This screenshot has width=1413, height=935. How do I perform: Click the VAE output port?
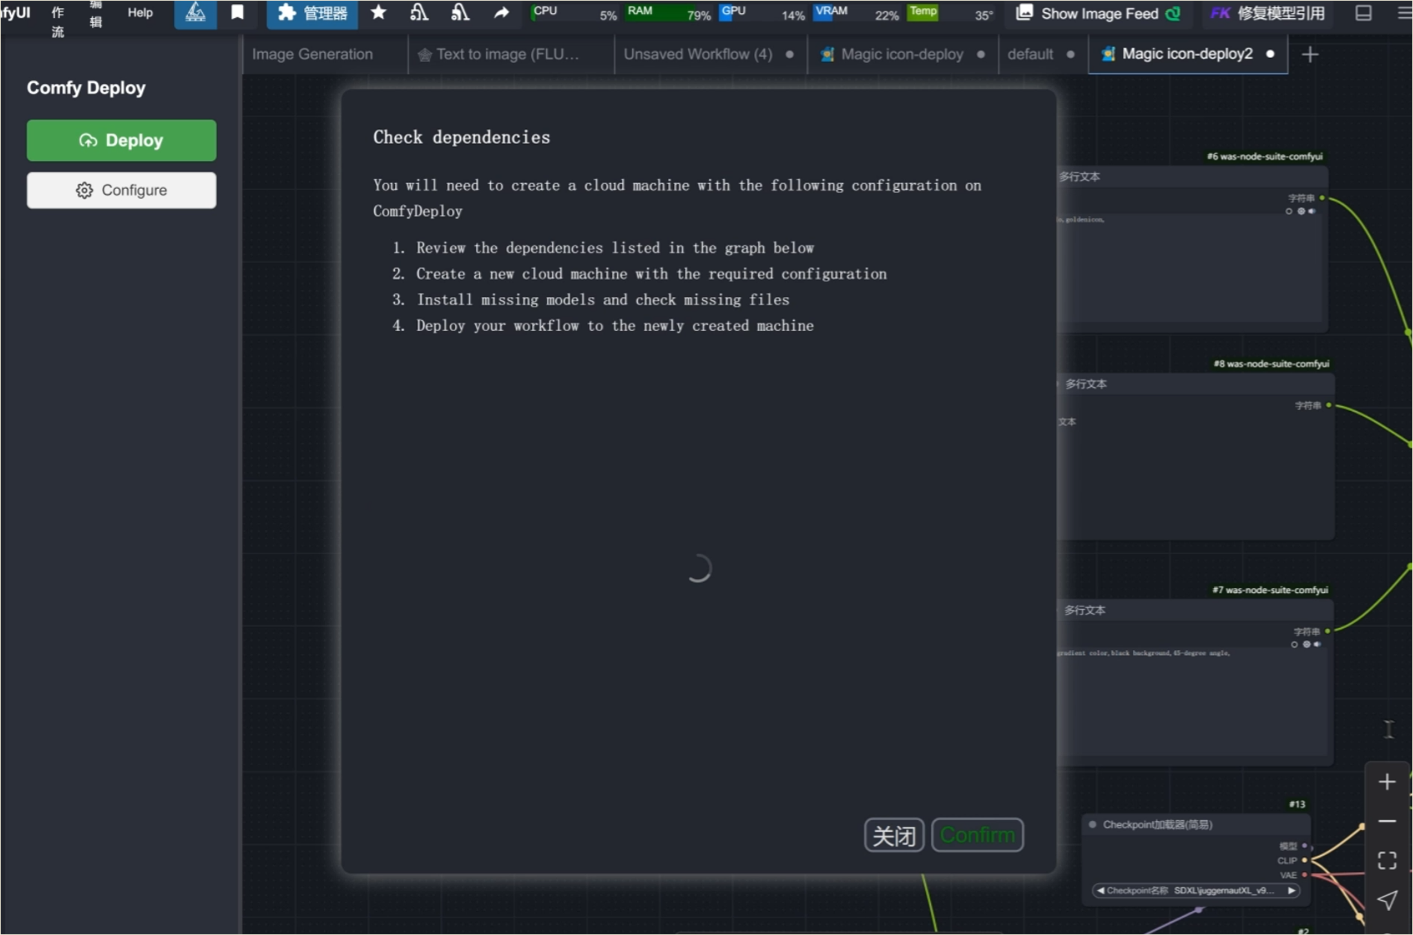coord(1305,875)
